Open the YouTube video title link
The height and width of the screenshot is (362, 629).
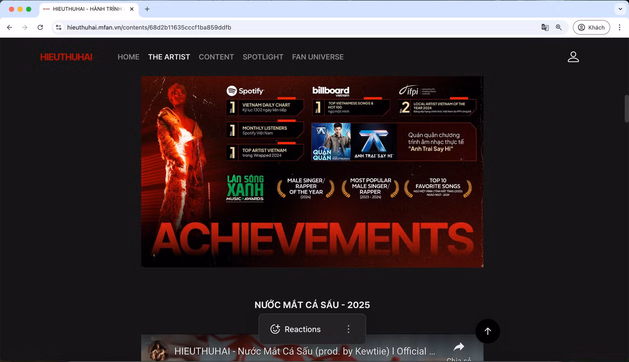pos(305,351)
